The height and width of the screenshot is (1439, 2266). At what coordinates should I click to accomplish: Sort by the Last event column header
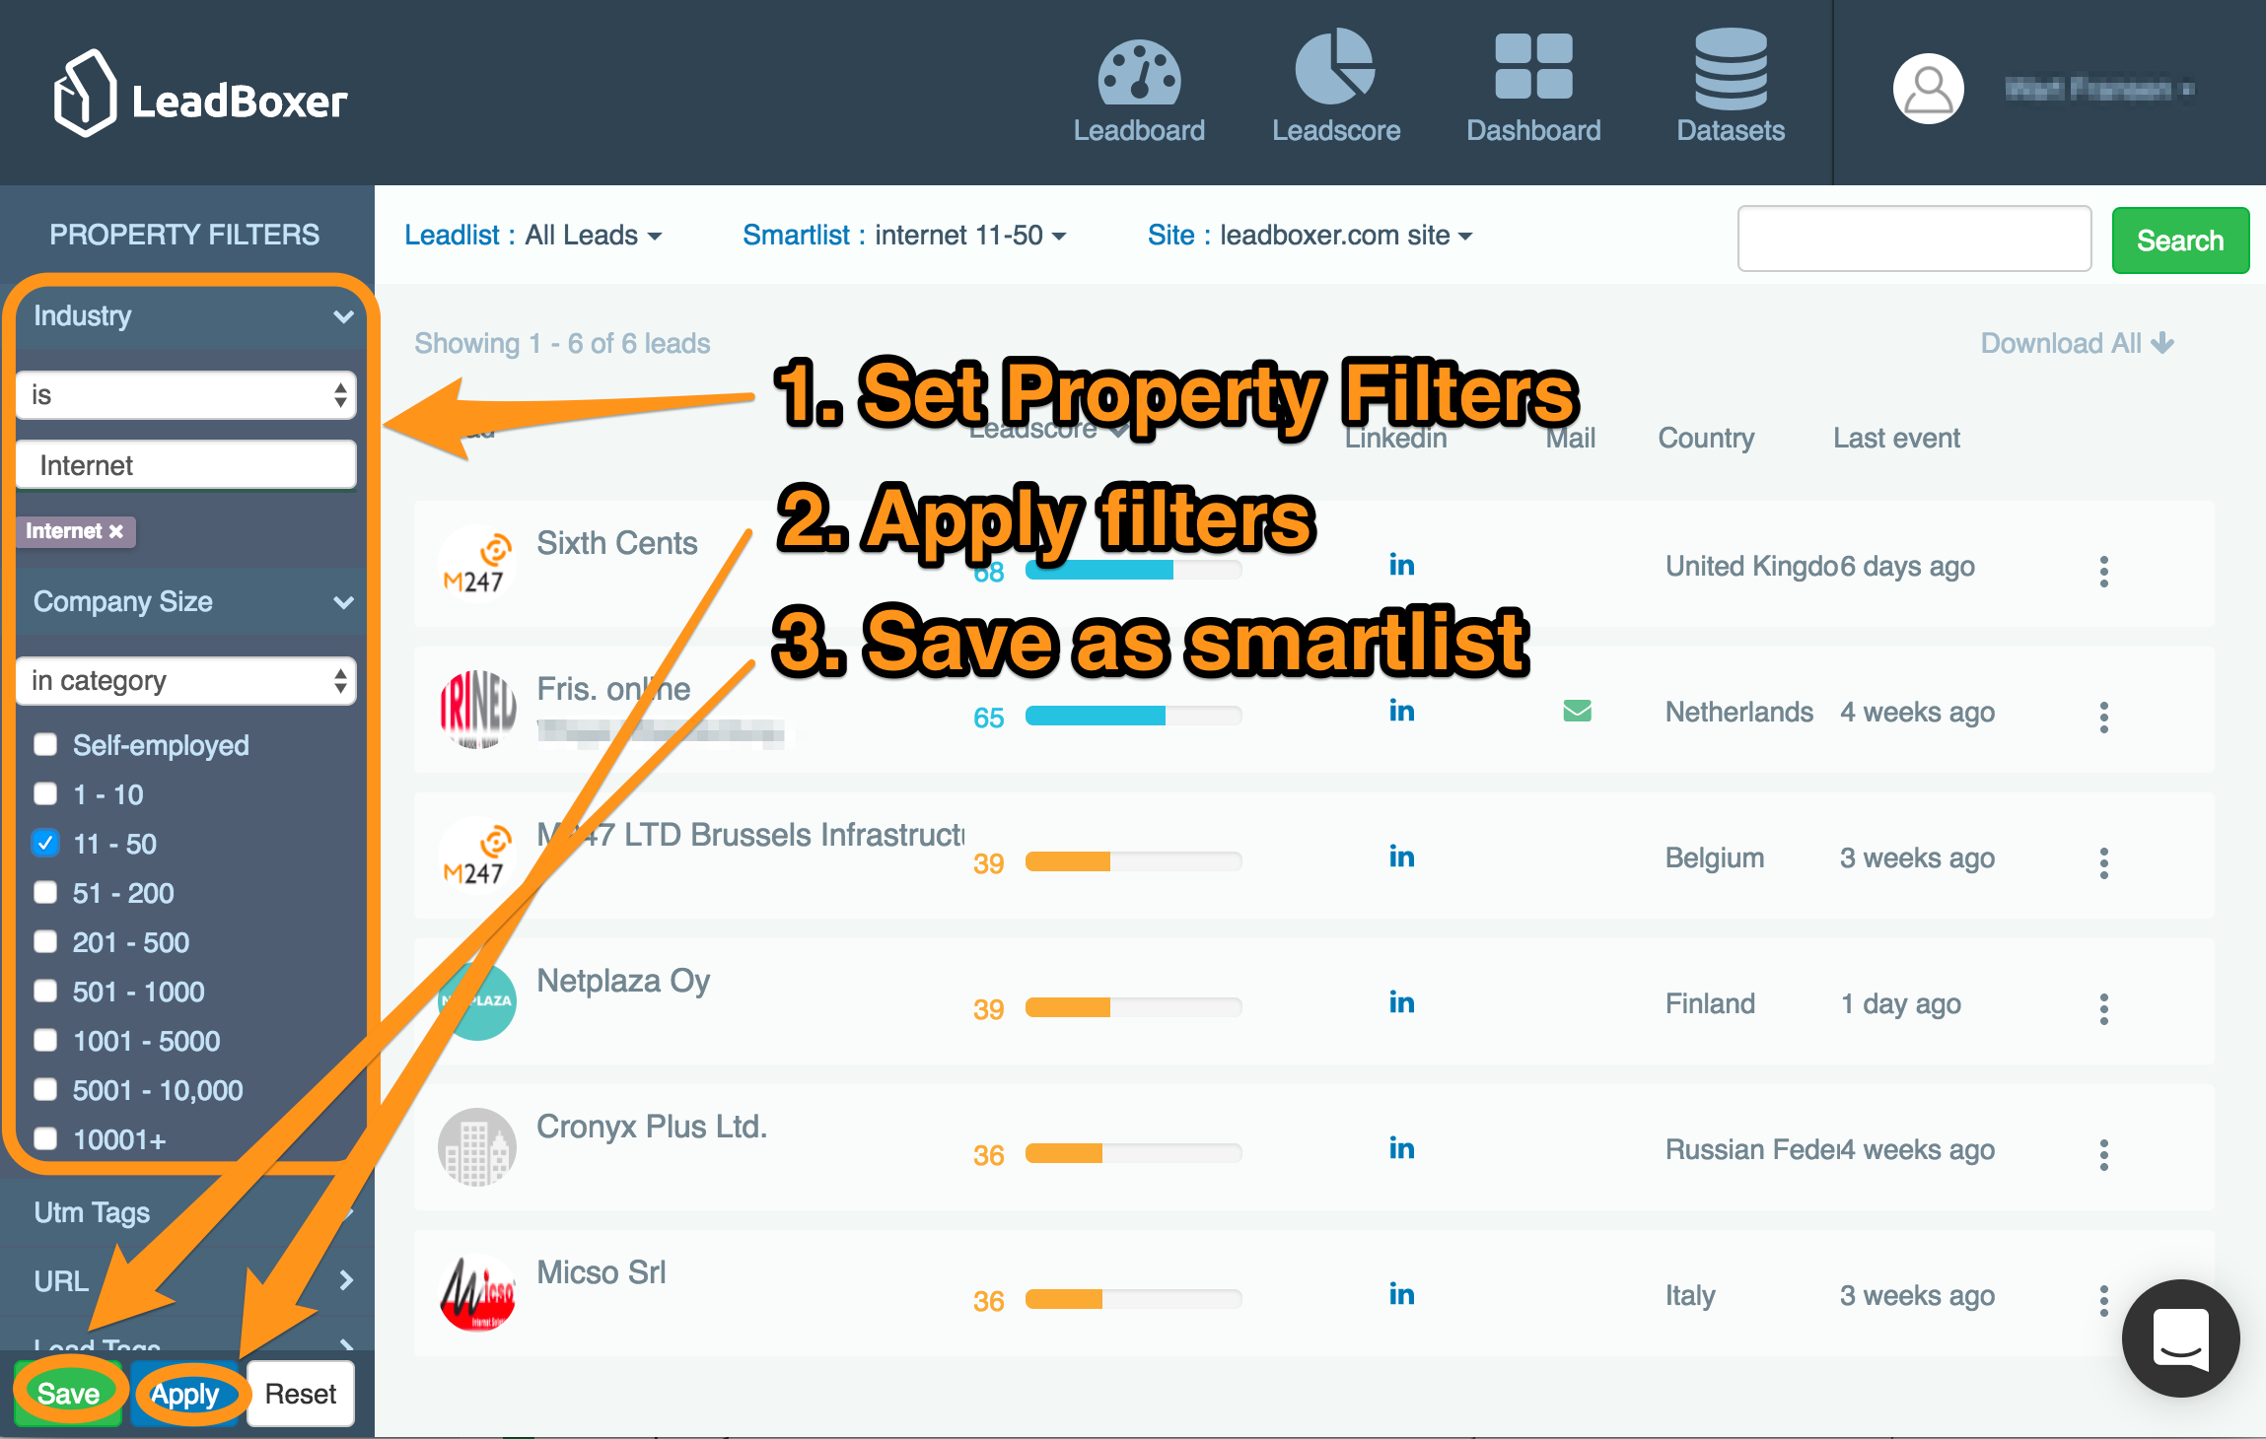pos(1896,438)
